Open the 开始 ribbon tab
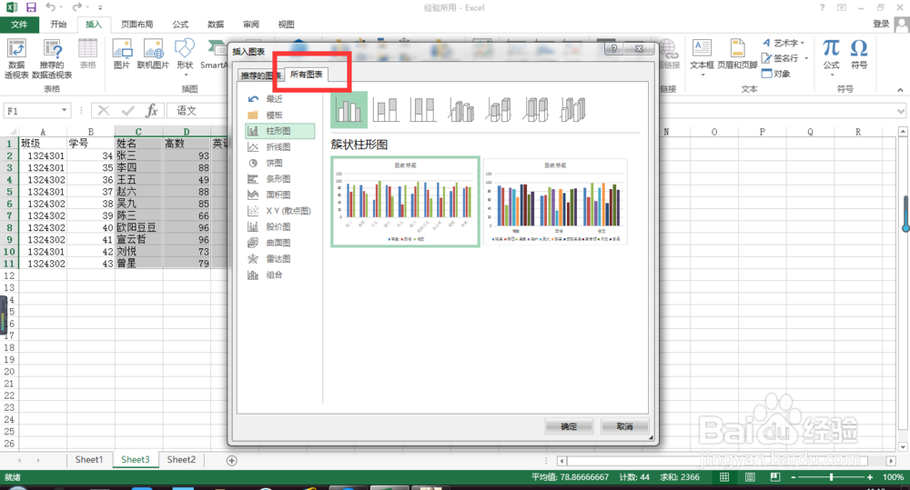This screenshot has height=490, width=910. coord(58,25)
